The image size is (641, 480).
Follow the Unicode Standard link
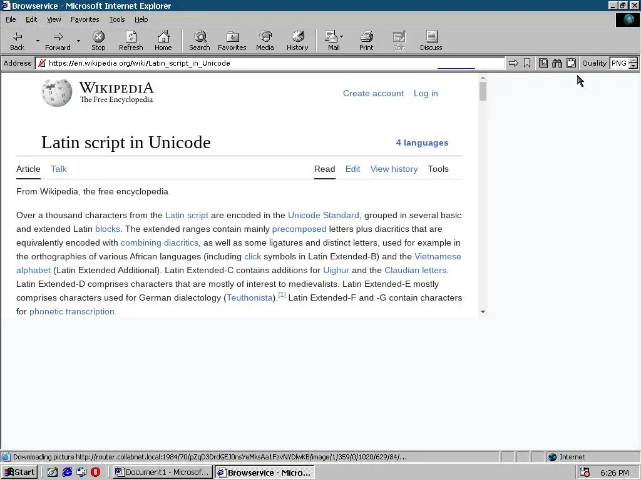pyautogui.click(x=324, y=215)
